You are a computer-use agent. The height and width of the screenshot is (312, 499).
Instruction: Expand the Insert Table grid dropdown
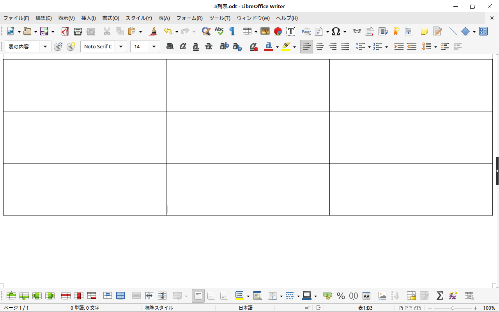tap(256, 32)
